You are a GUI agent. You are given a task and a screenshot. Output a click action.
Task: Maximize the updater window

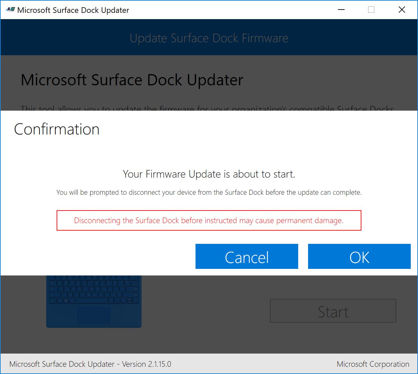point(371,10)
